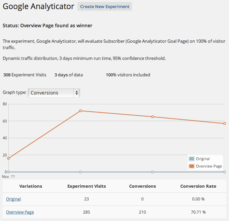The height and width of the screenshot is (221, 229).
Task: Click the 0.00 % conversion rate cell
Action: (x=198, y=199)
